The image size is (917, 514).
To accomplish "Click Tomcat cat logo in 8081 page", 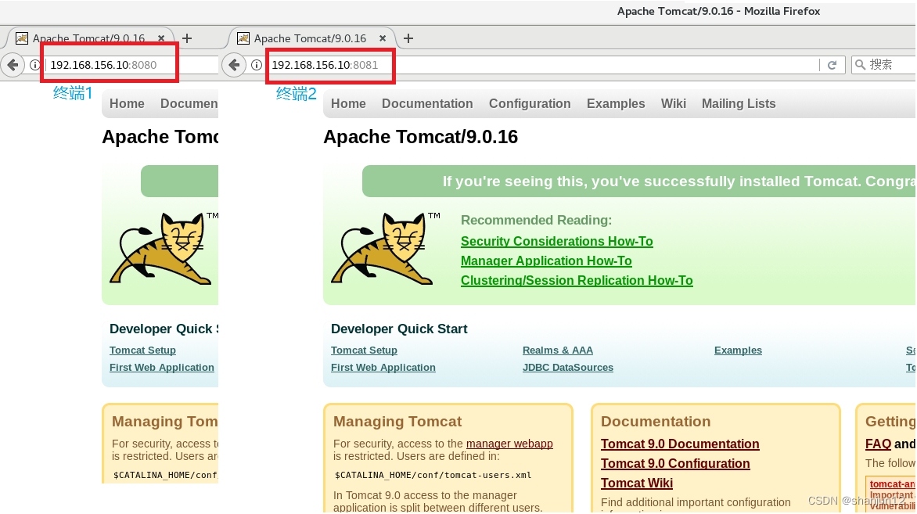I will [384, 248].
